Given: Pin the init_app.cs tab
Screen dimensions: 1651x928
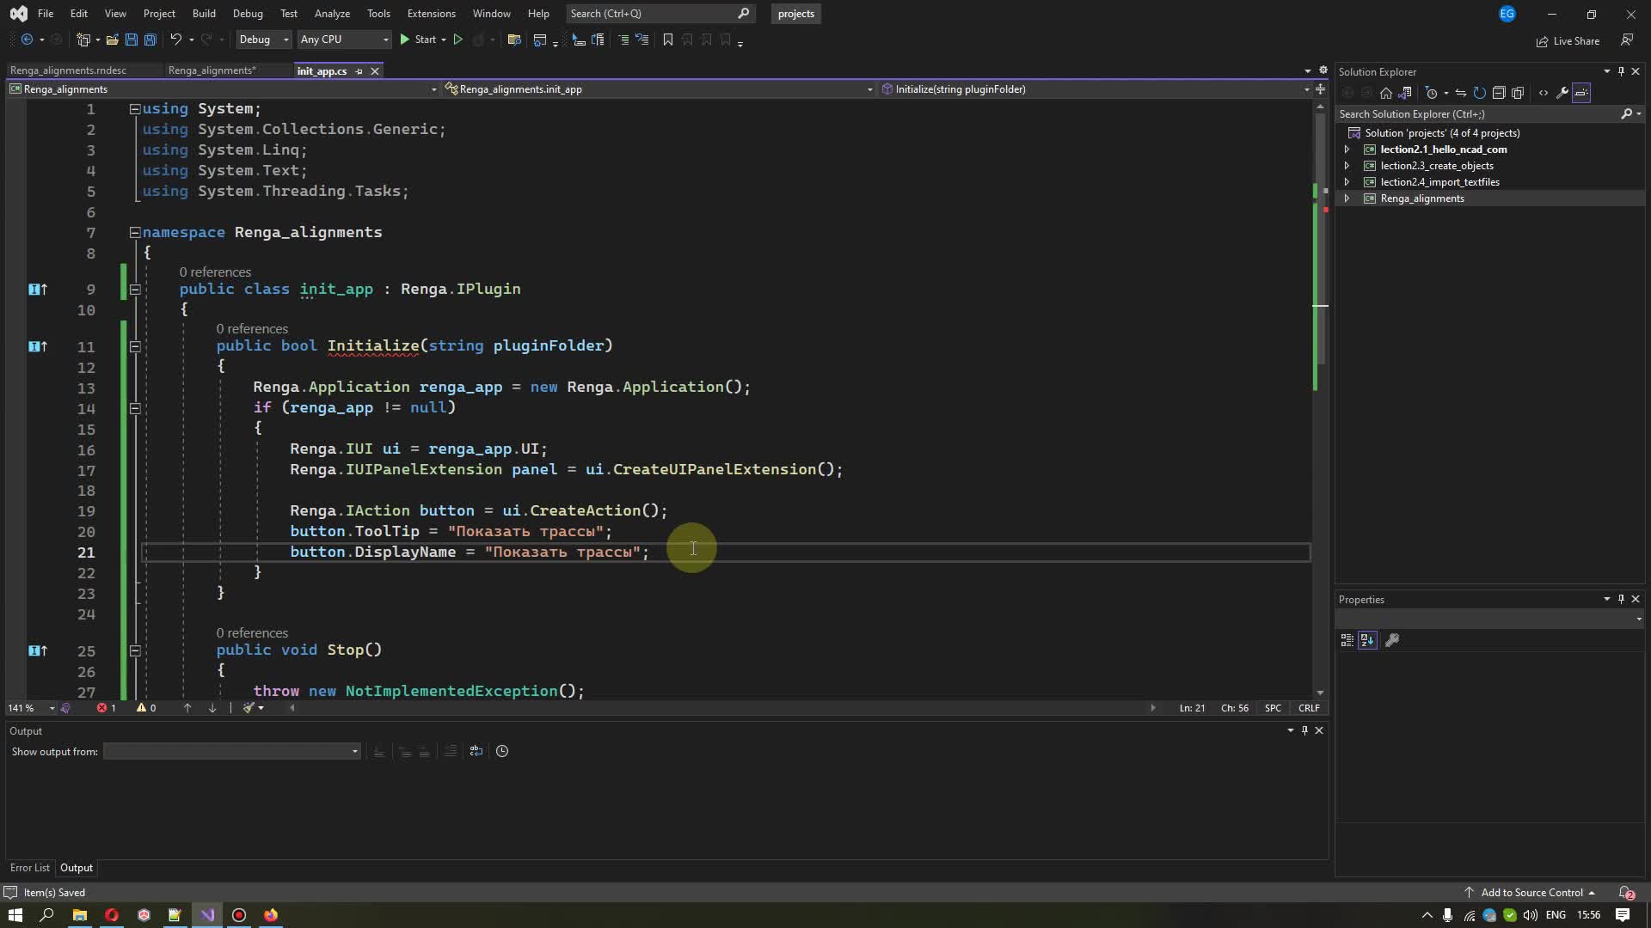Looking at the screenshot, I should pyautogui.click(x=359, y=71).
